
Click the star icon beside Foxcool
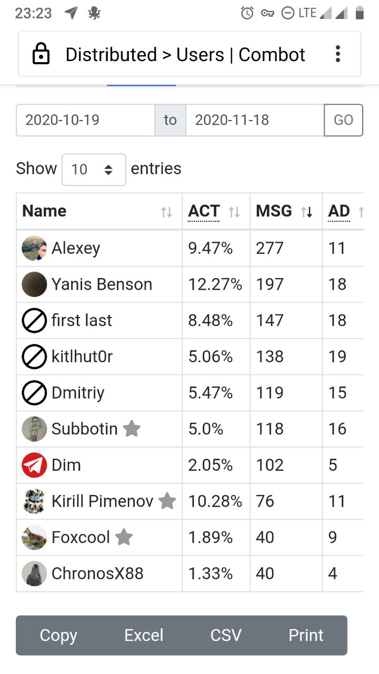[x=124, y=537]
